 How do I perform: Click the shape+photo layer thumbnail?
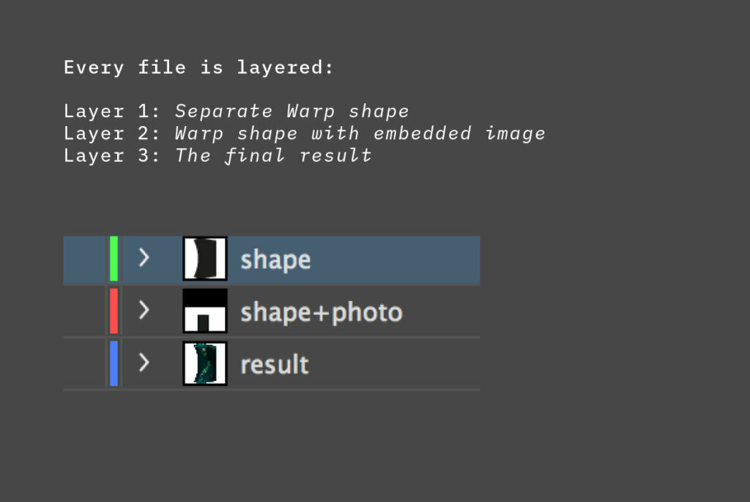click(204, 311)
